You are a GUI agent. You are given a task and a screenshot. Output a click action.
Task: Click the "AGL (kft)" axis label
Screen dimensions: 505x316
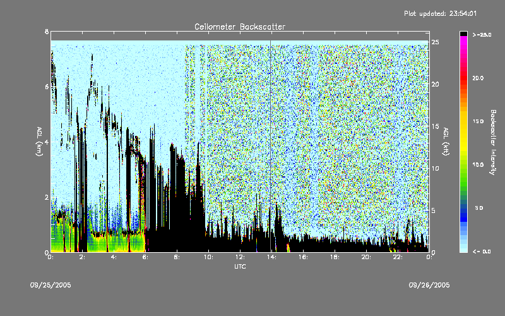pos(446,142)
